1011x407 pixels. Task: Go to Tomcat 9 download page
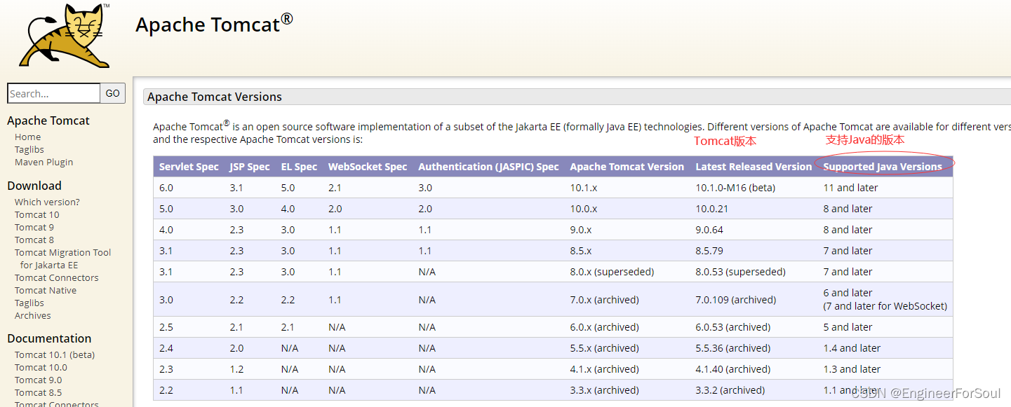pos(34,227)
